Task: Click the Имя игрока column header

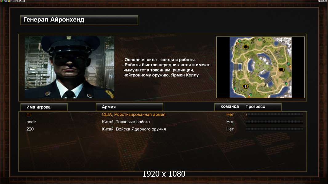Action: (x=44, y=107)
